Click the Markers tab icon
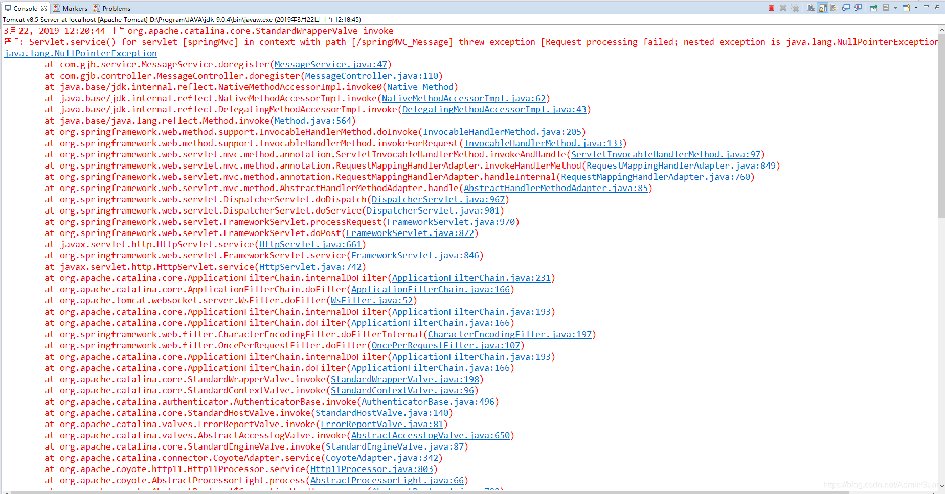Viewport: 945px width, 494px height. 56,8
